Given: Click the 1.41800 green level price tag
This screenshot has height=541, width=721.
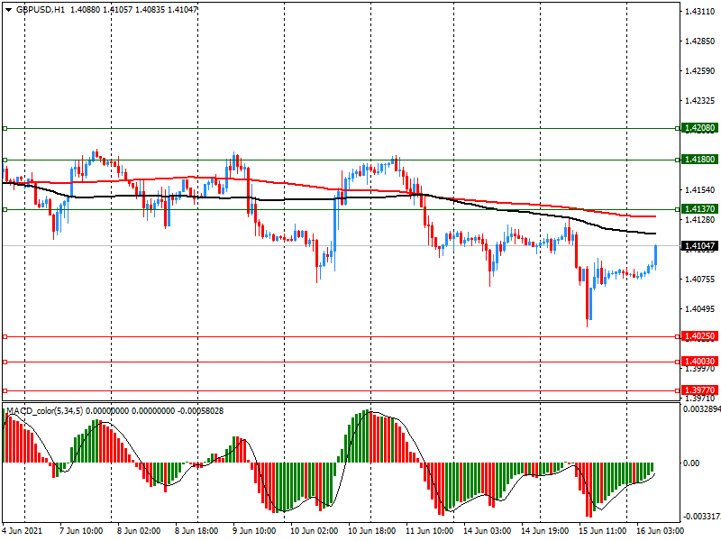Looking at the screenshot, I should point(699,160).
